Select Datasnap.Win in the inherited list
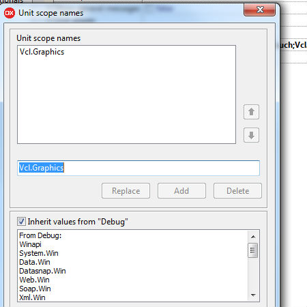This screenshot has width=307, height=307. (42, 271)
